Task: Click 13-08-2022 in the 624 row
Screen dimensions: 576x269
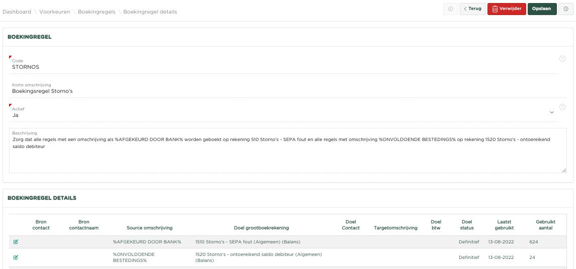Action: pos(501,242)
